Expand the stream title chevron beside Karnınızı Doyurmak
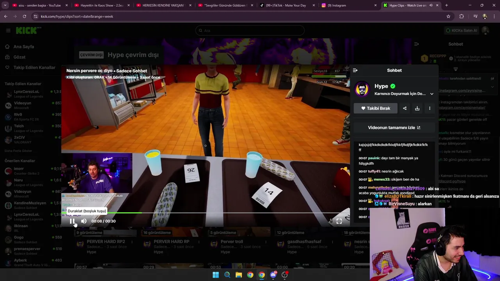 pyautogui.click(x=432, y=94)
